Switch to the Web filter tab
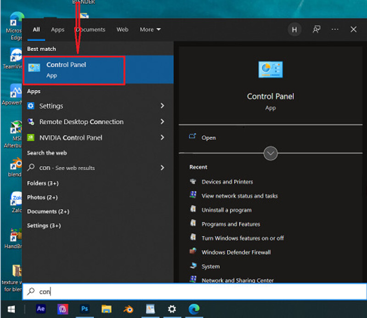Viewport: 367px width, 318px height. (x=122, y=30)
